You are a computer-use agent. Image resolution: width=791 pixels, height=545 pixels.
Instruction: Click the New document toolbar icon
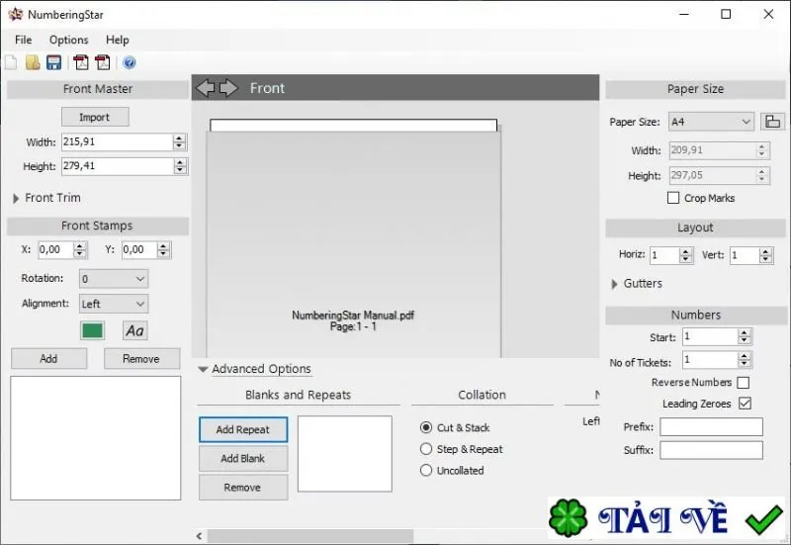tap(11, 62)
